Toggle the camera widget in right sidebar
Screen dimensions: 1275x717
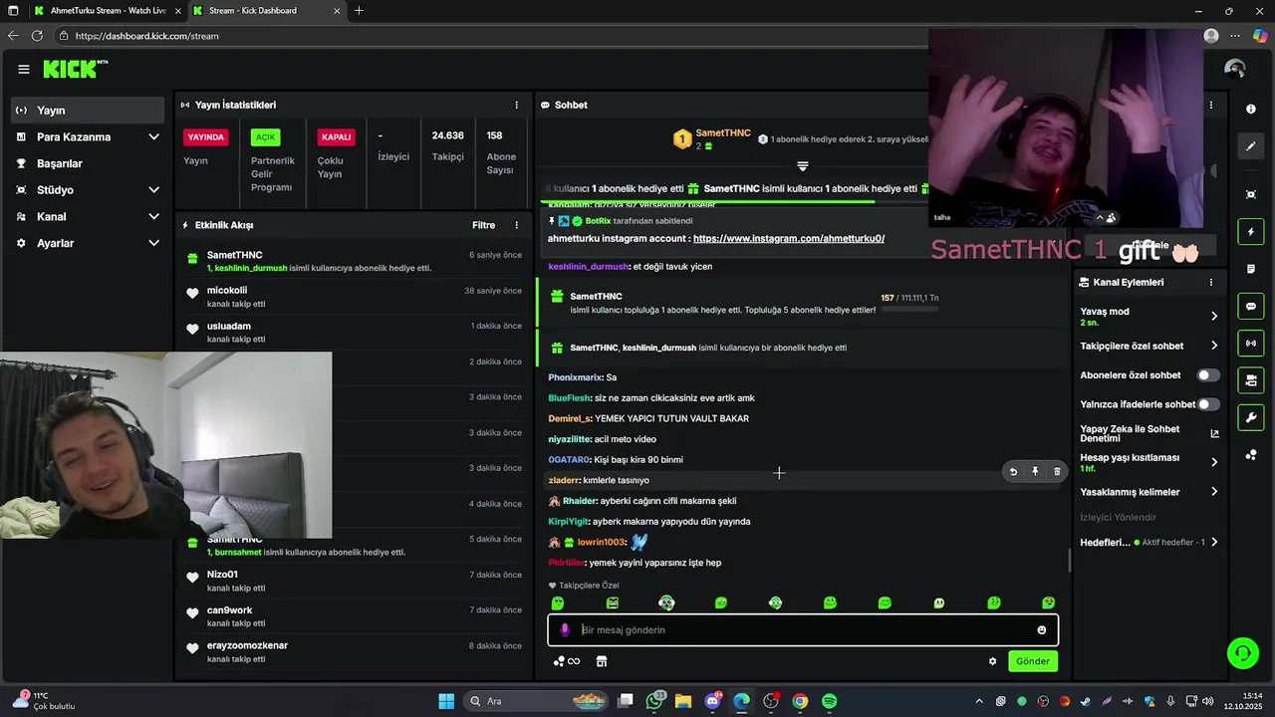pyautogui.click(x=1251, y=380)
